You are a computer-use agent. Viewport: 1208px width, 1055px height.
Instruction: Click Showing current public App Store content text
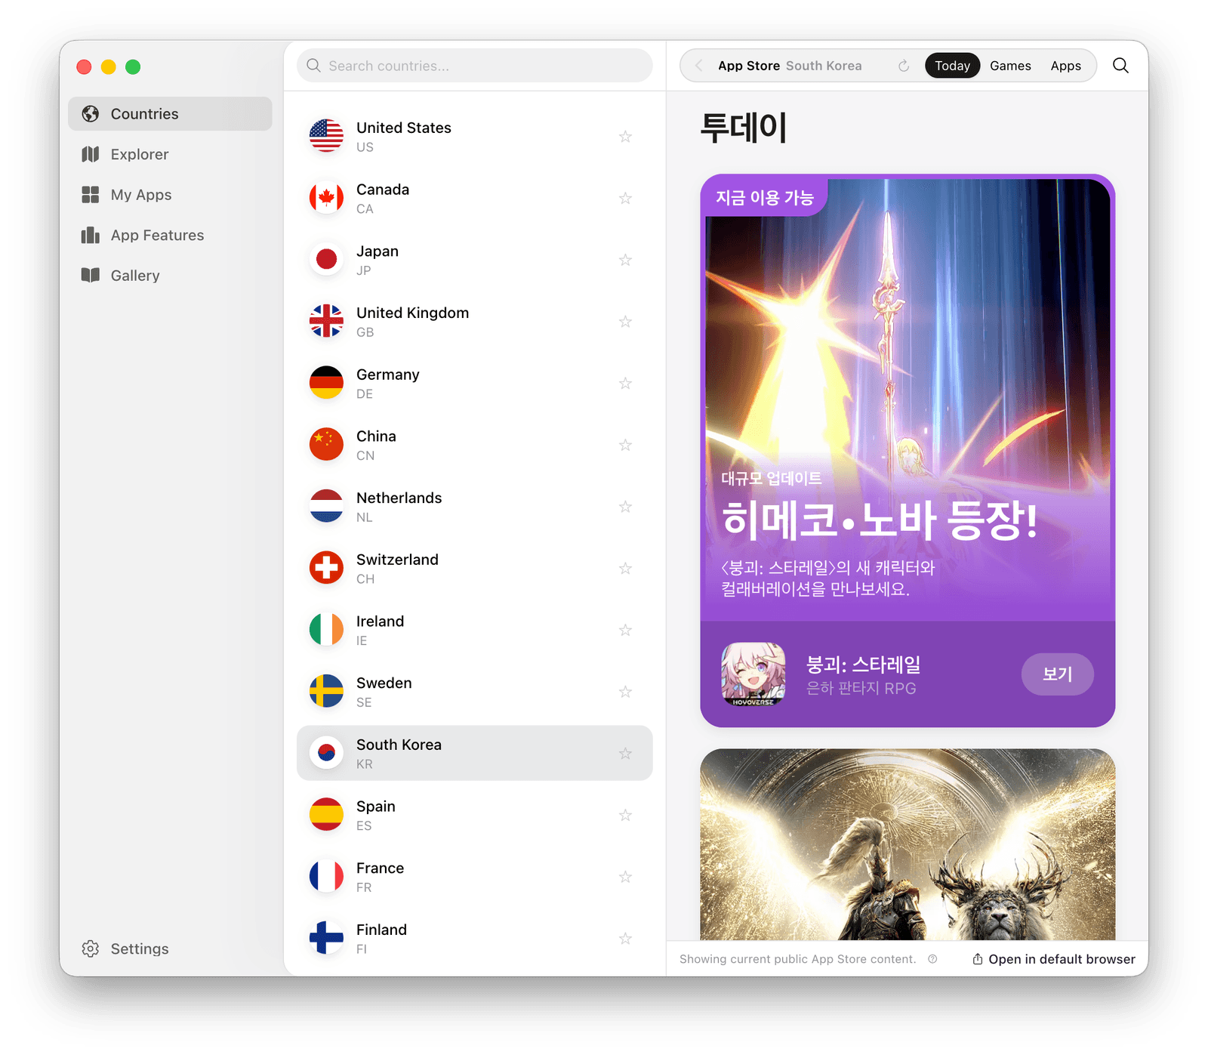click(797, 959)
